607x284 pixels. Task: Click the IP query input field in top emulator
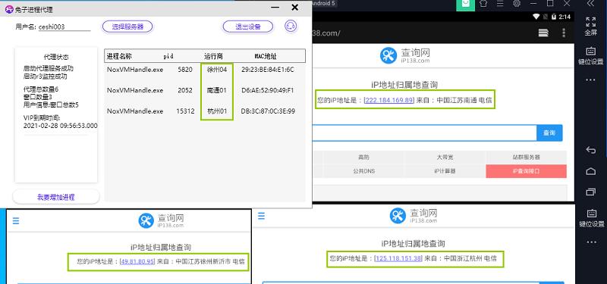pyautogui.click(x=424, y=133)
